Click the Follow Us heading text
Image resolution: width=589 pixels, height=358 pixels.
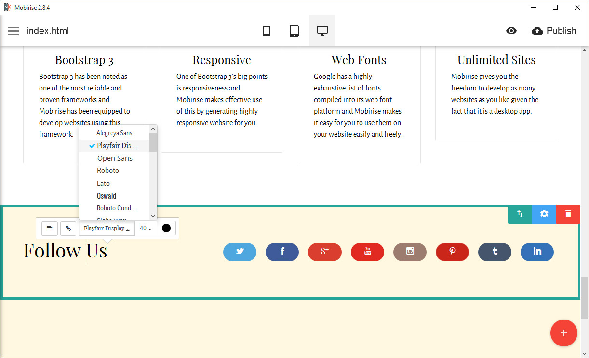tap(65, 251)
